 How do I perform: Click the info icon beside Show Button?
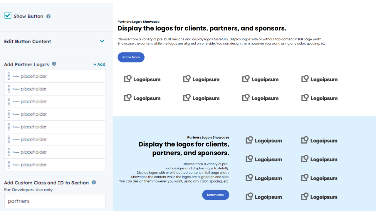(48, 16)
